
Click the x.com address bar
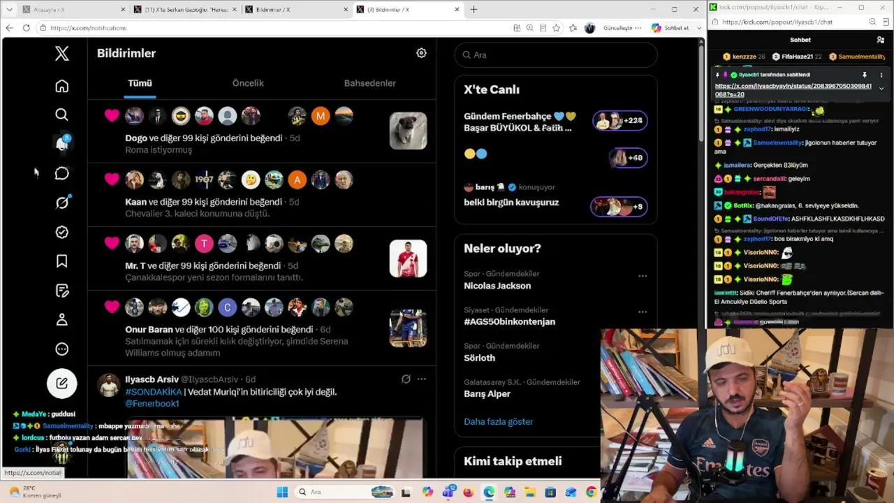(x=272, y=28)
